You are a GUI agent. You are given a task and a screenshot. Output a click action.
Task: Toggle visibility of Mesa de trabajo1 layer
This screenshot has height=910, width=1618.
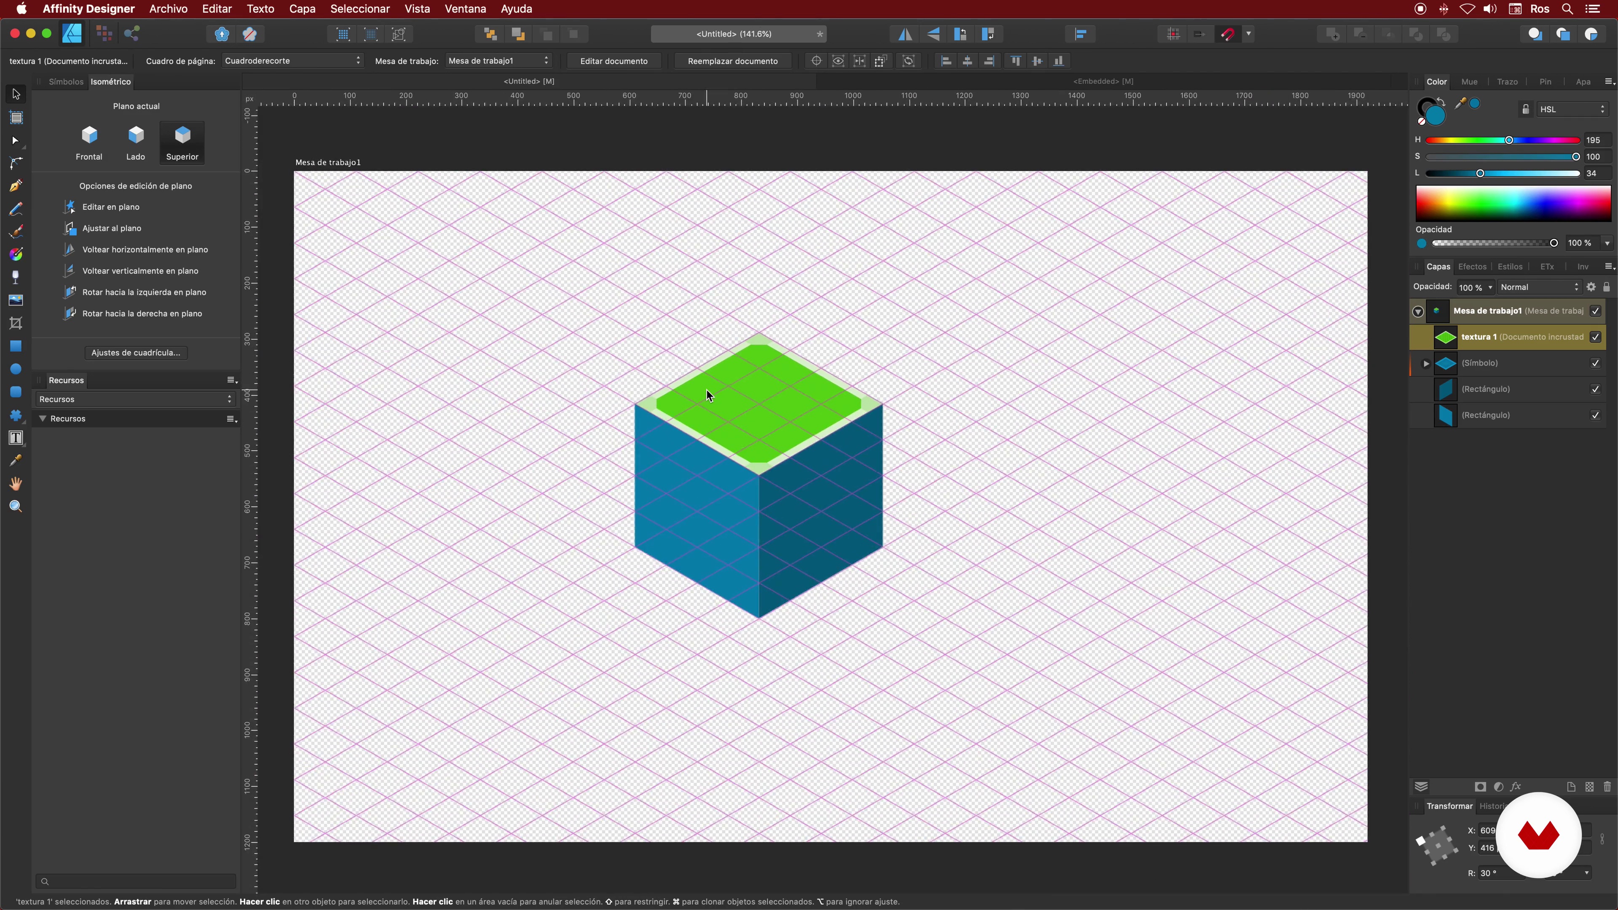point(1595,311)
